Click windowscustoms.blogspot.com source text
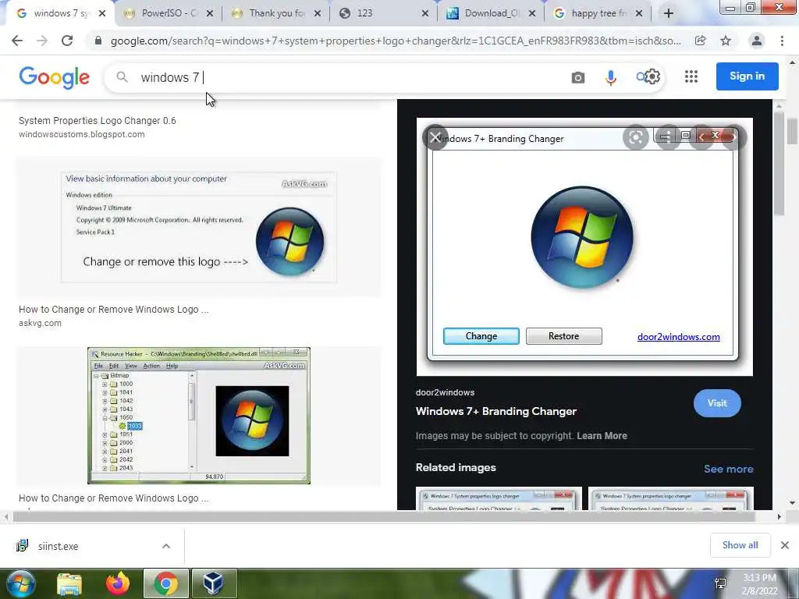 click(81, 134)
